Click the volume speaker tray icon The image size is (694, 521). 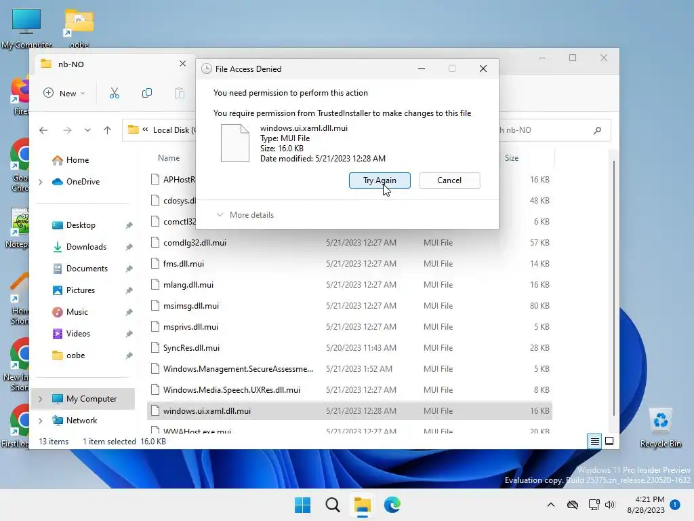pos(610,505)
